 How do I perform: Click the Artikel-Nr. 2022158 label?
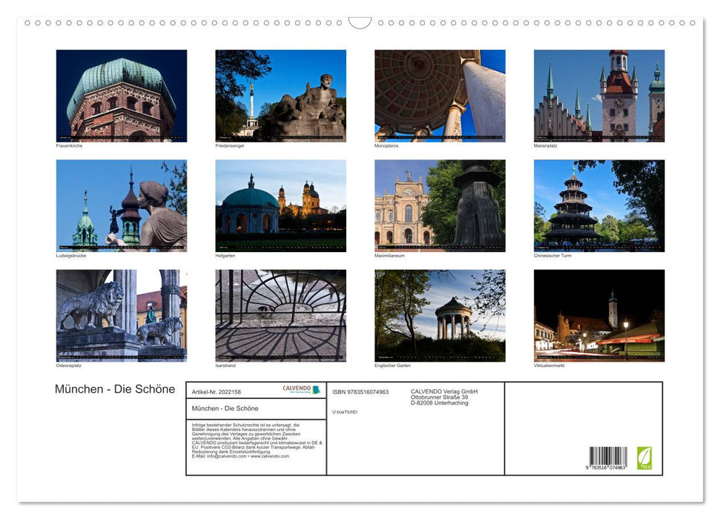(x=217, y=391)
